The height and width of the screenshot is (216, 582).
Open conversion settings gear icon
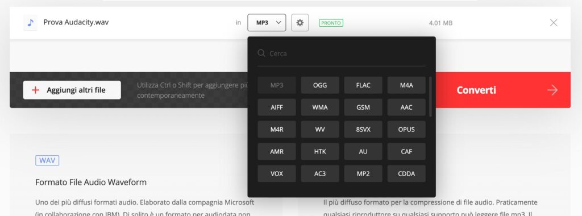(x=300, y=23)
